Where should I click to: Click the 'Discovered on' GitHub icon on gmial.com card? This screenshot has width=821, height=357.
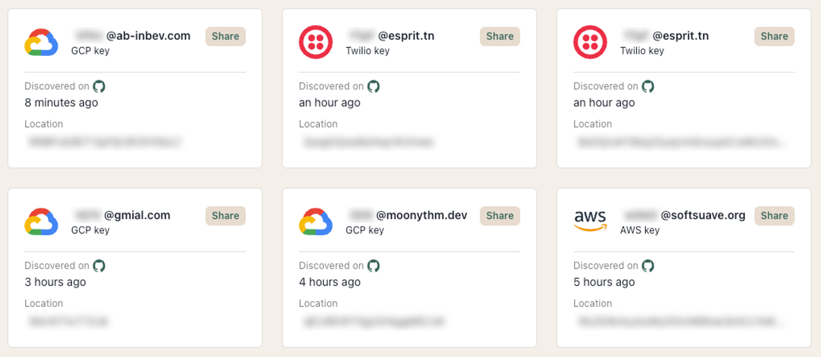99,266
